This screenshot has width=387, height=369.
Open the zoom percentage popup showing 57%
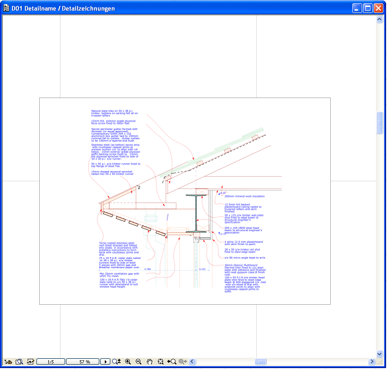83,362
